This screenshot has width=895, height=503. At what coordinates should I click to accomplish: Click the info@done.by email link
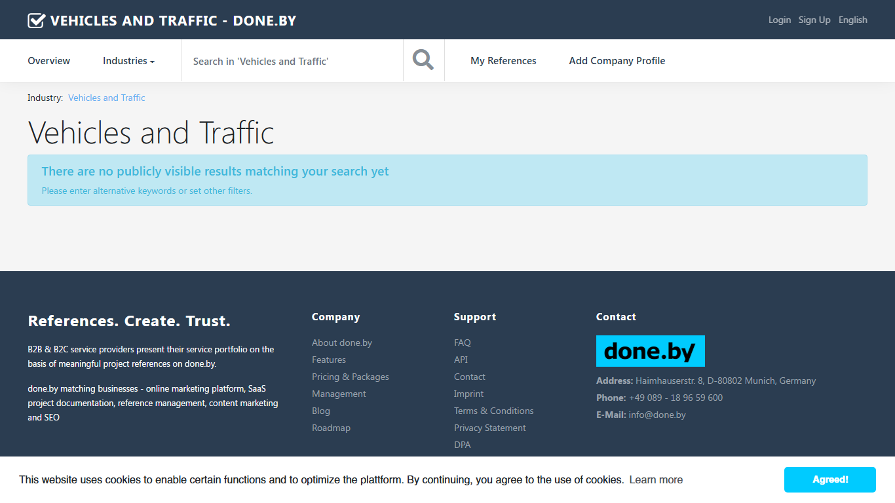coord(657,415)
